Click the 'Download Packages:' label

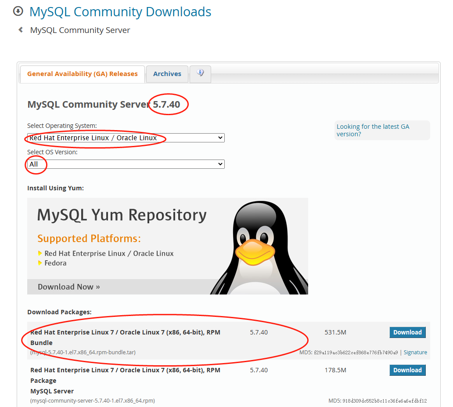click(x=59, y=312)
